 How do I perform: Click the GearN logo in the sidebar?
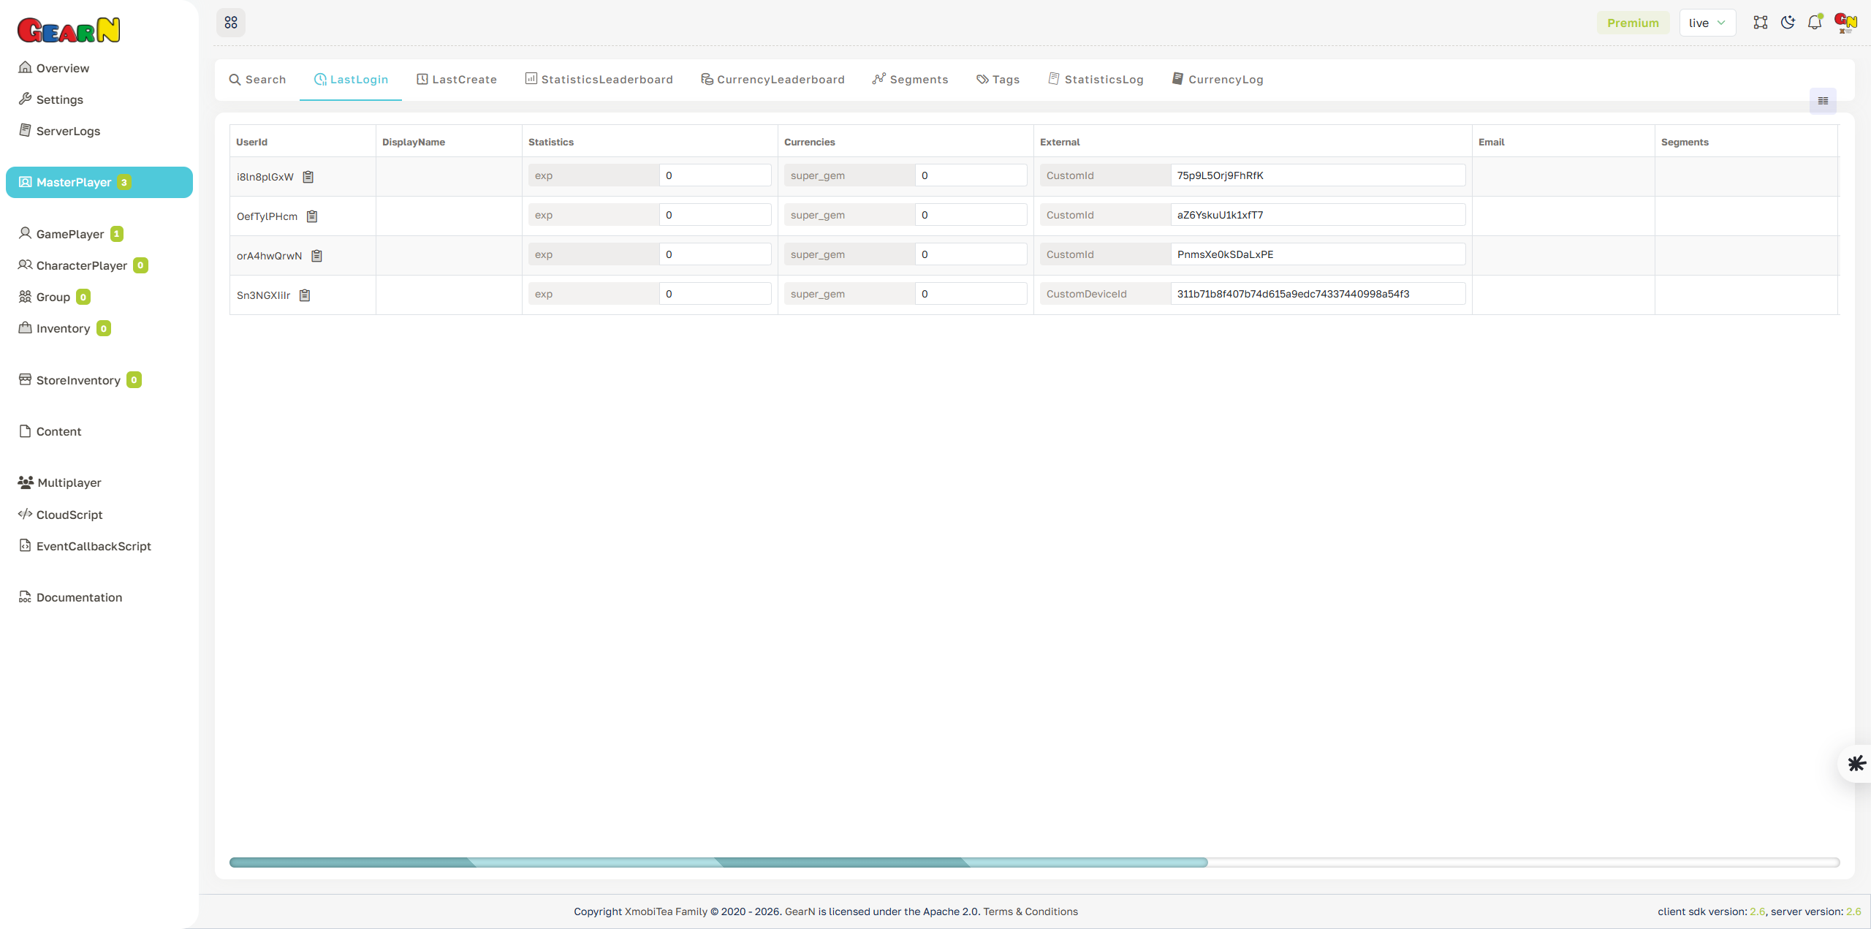click(x=69, y=29)
